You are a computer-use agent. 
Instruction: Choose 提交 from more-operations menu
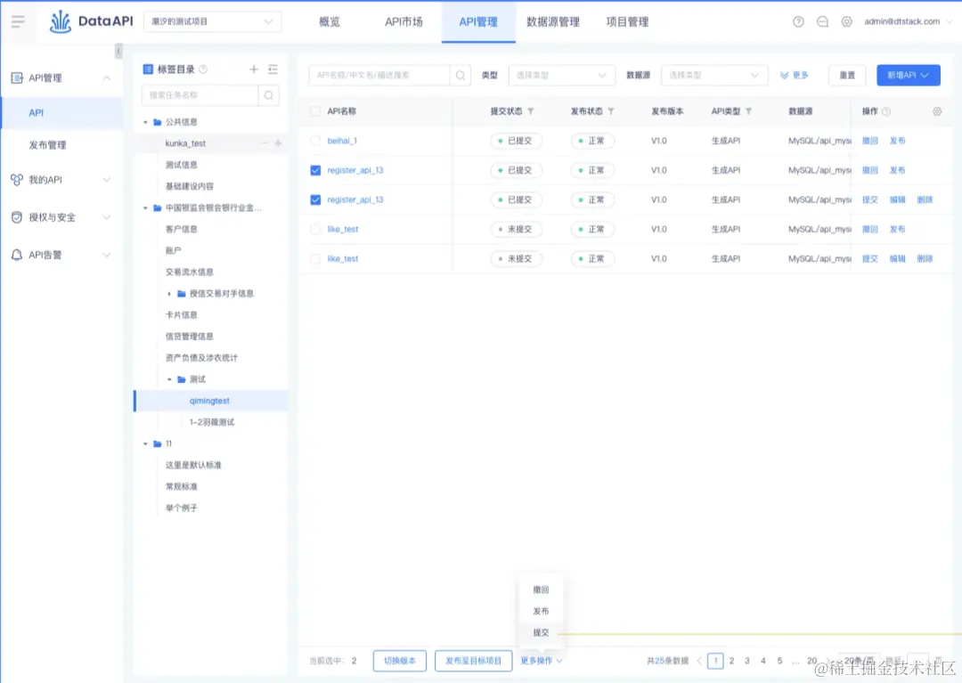click(x=541, y=632)
